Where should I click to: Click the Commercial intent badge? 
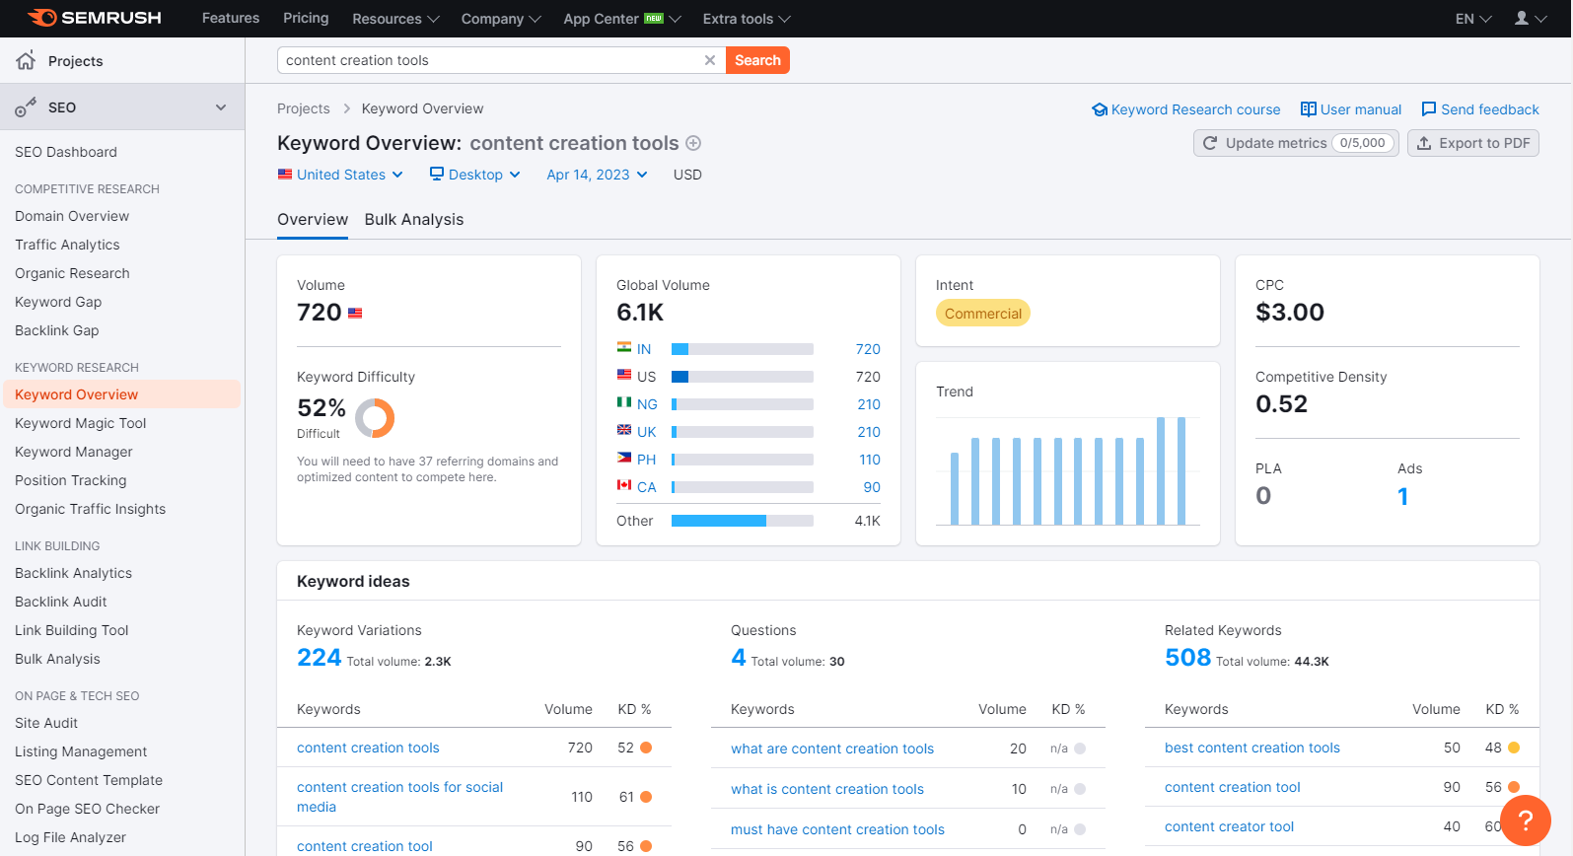coord(983,314)
